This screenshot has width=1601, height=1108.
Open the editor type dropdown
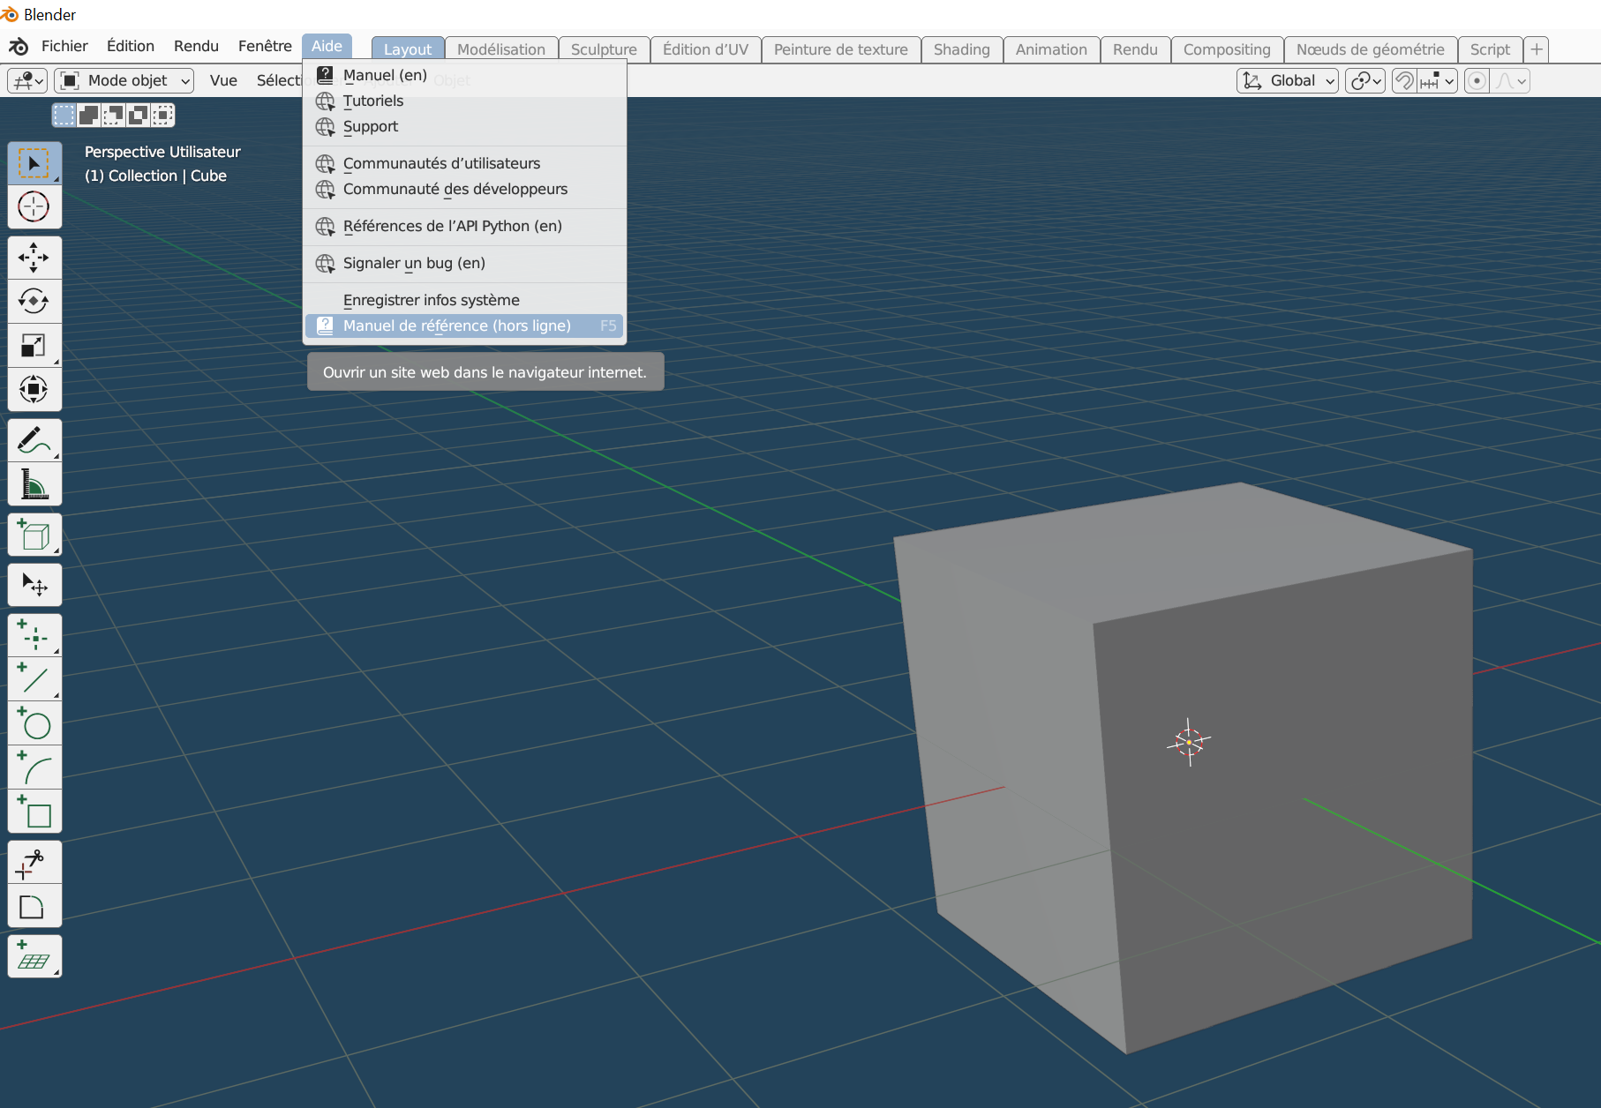pos(27,81)
